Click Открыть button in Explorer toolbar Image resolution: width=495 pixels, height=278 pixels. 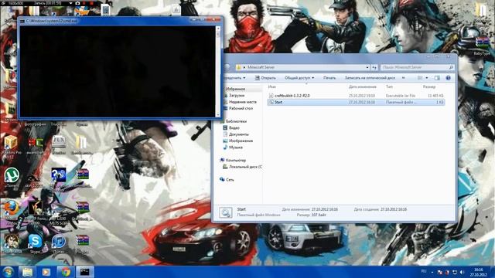click(x=265, y=78)
